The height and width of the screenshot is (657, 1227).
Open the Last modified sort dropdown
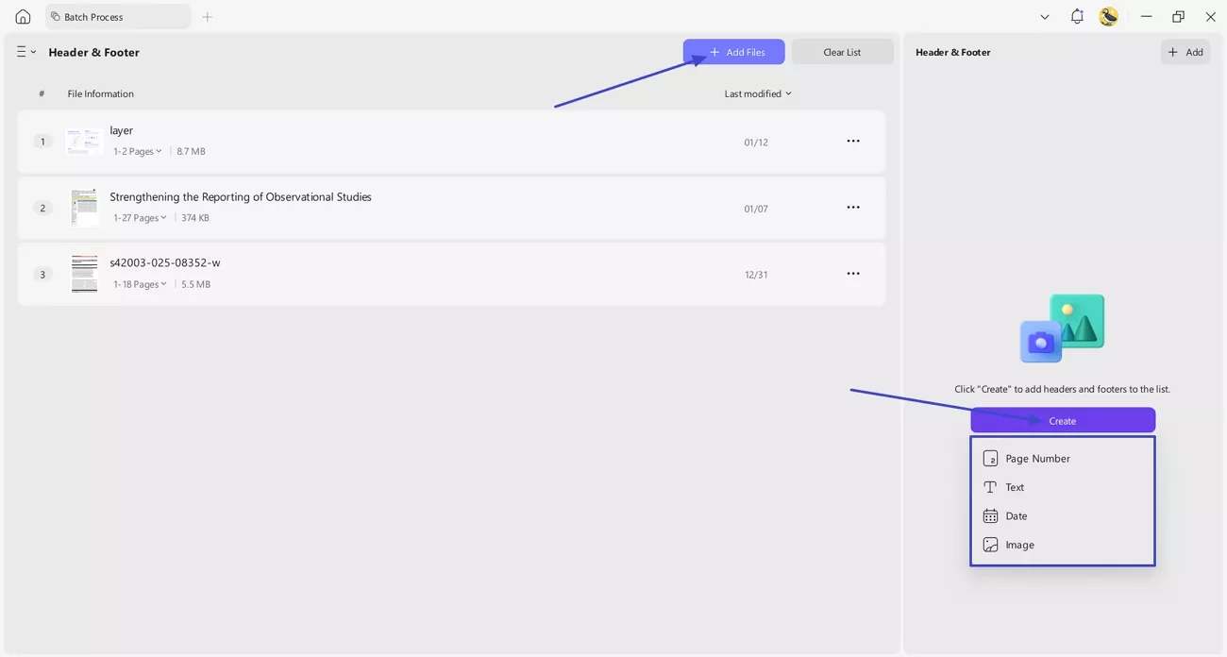click(x=756, y=93)
